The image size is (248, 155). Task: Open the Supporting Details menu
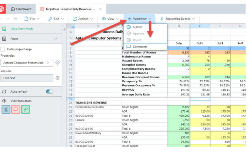coord(178,19)
